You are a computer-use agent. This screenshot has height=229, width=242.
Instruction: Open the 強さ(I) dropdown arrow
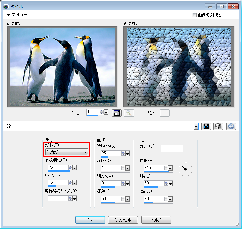pos(170,184)
